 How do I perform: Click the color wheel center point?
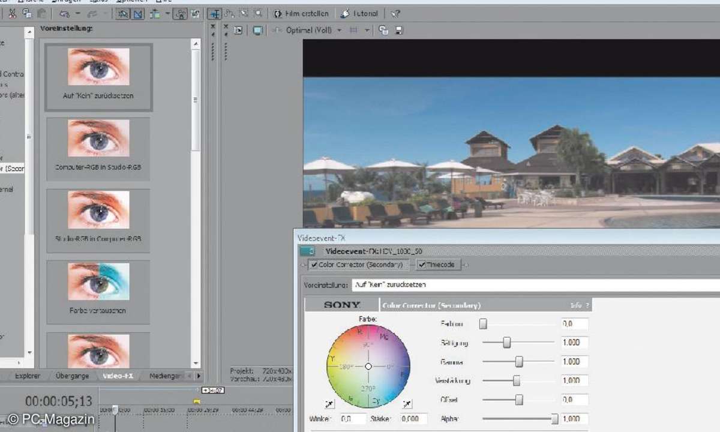(x=368, y=366)
